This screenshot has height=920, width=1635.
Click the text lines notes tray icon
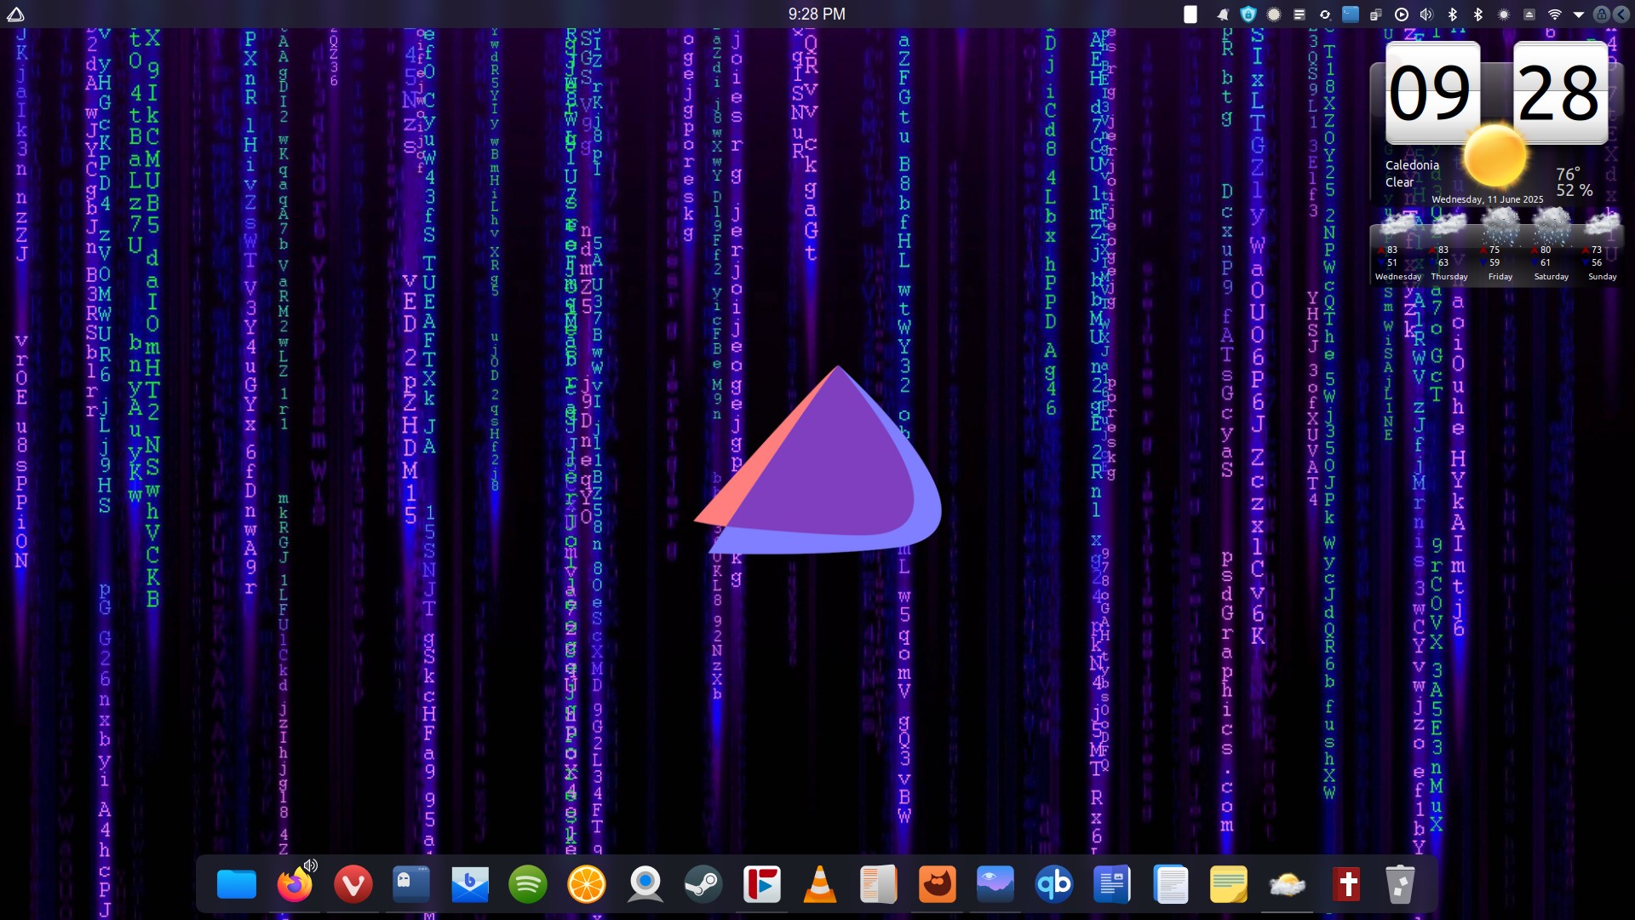[x=1299, y=14]
